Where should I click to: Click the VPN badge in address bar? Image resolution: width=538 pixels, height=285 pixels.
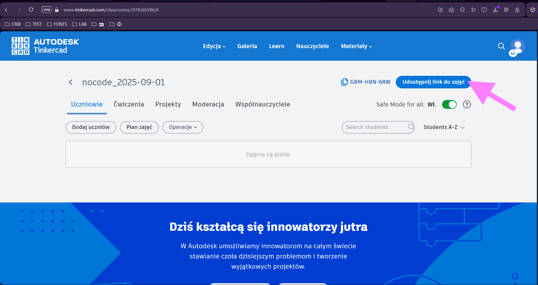pyautogui.click(x=47, y=9)
